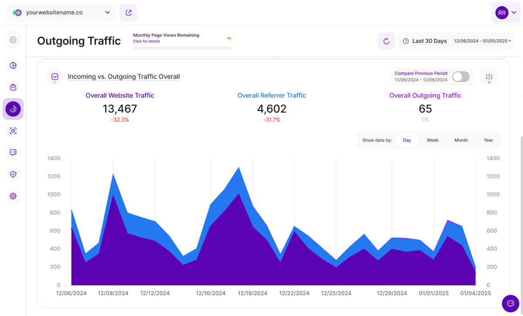The width and height of the screenshot is (523, 316).
Task: Open the pie chart dashboard icon
Action: click(13, 65)
